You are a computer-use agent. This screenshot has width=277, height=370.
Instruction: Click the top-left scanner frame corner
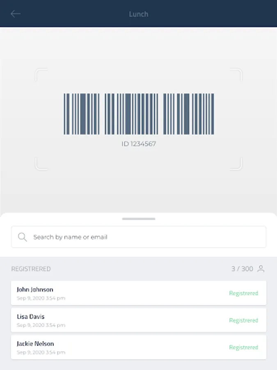point(41,74)
